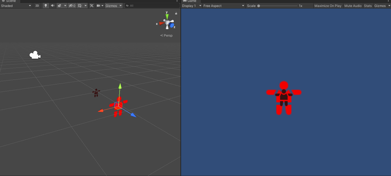Open Scene panel more options menu
The width and height of the screenshot is (391, 176).
pyautogui.click(x=177, y=1)
